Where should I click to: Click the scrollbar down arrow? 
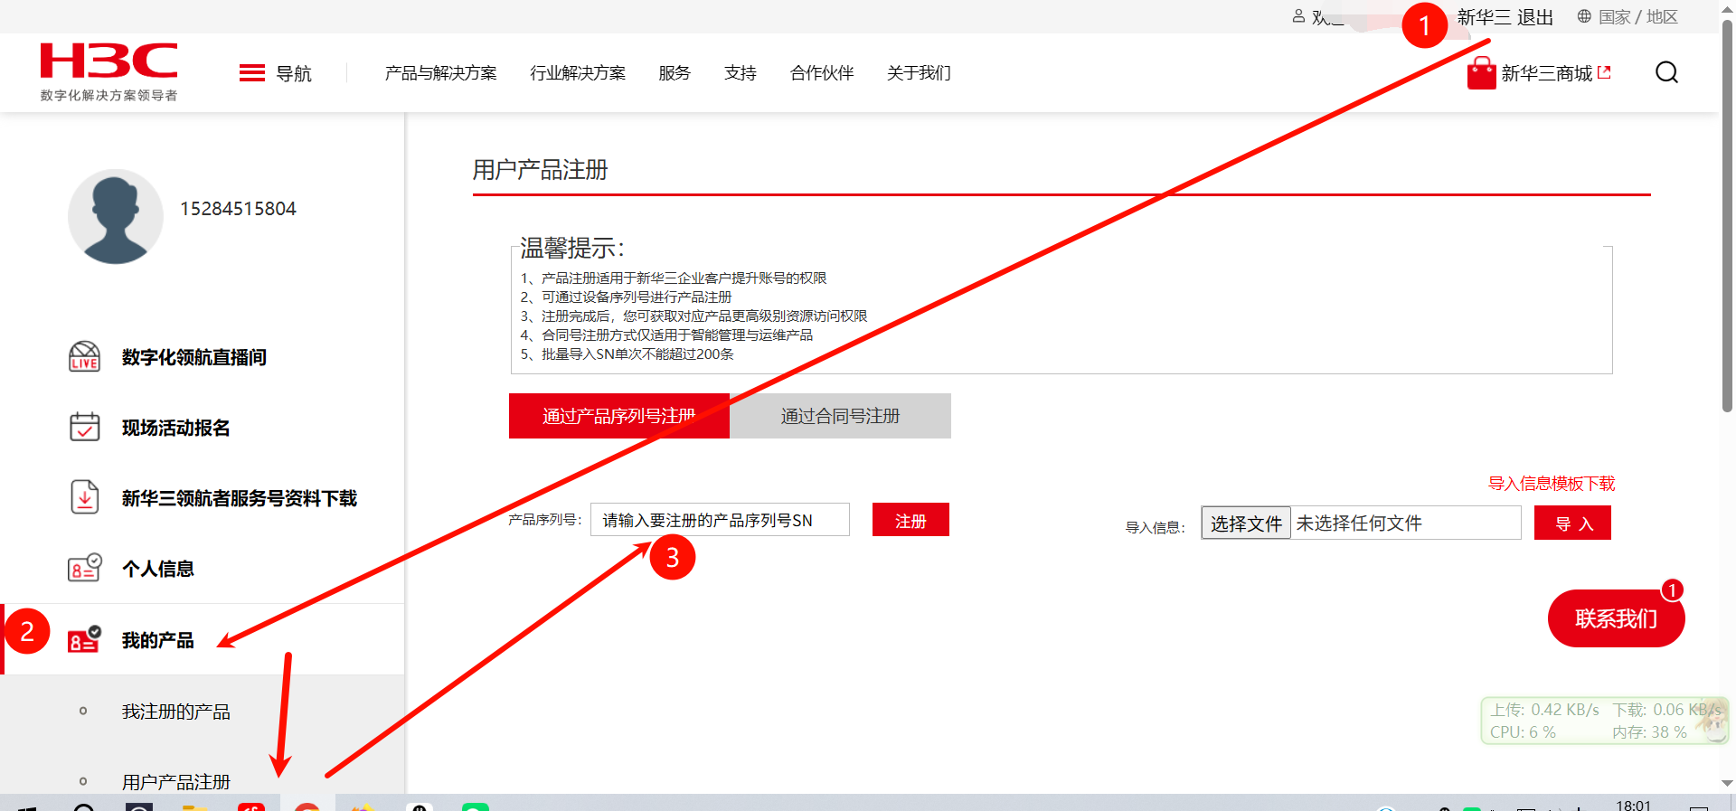point(1728,784)
